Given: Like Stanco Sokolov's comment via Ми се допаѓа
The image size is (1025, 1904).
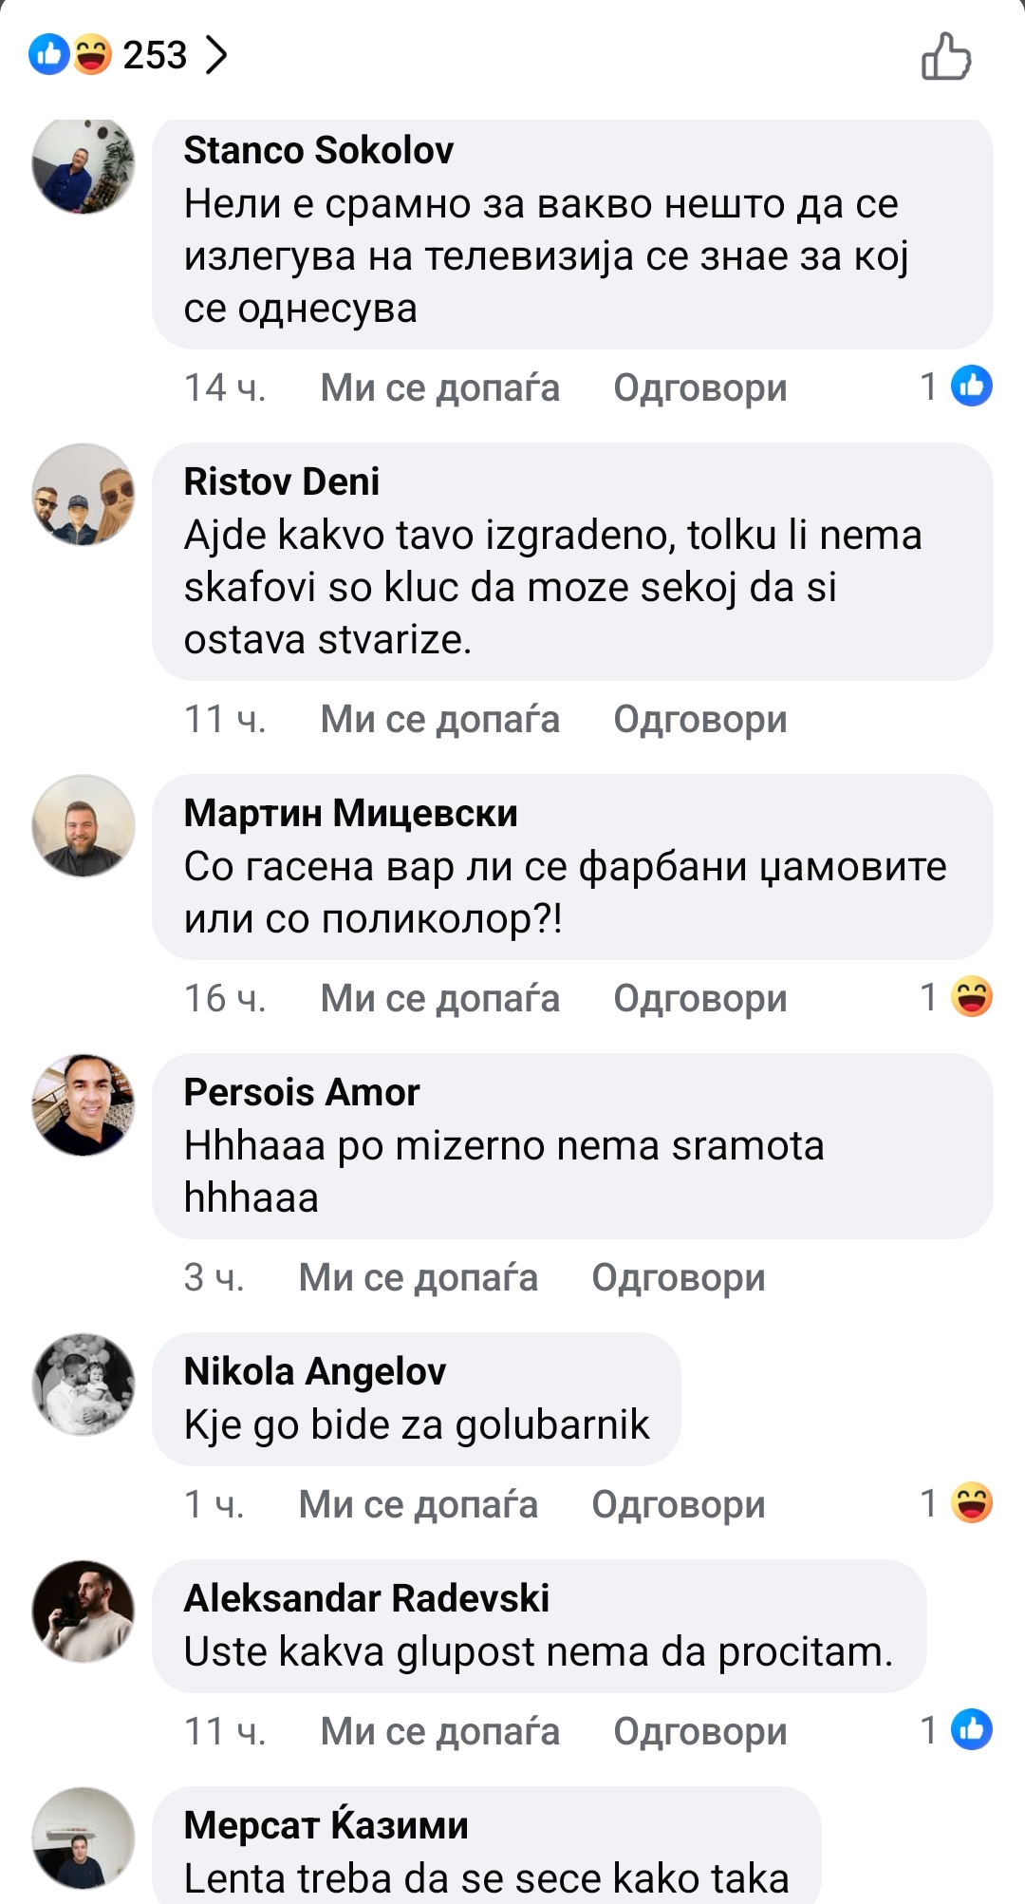Looking at the screenshot, I should 439,387.
